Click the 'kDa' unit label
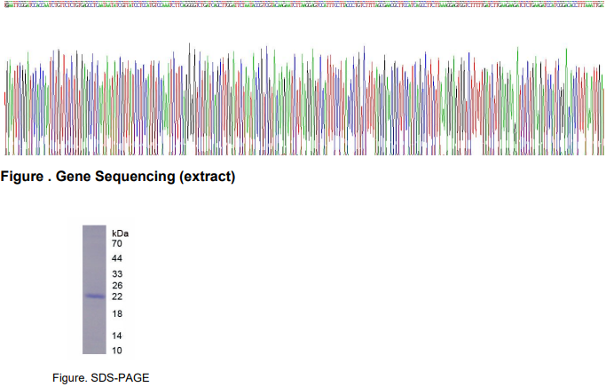The width and height of the screenshot is (614, 387). 120,233
